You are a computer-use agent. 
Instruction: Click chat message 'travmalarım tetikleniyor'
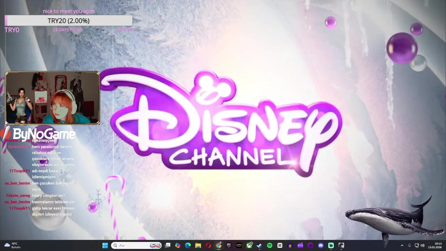(53, 202)
